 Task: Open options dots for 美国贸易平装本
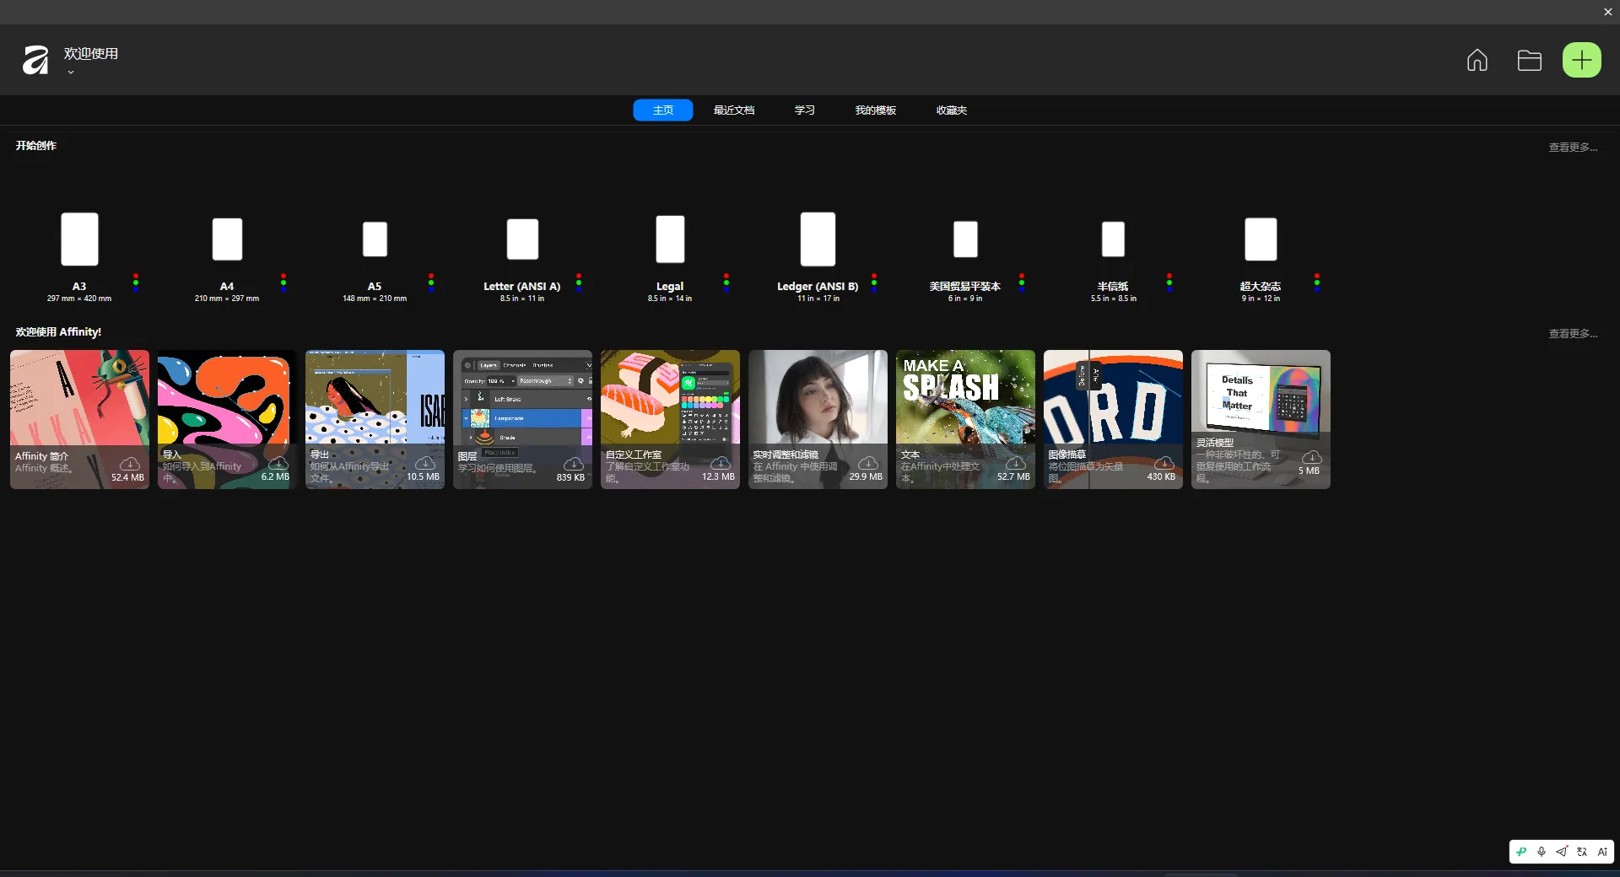(x=1022, y=282)
